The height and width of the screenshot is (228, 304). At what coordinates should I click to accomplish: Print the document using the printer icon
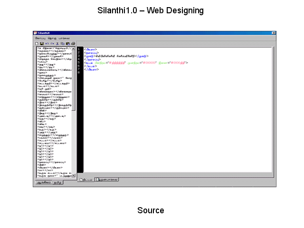[x=73, y=44]
